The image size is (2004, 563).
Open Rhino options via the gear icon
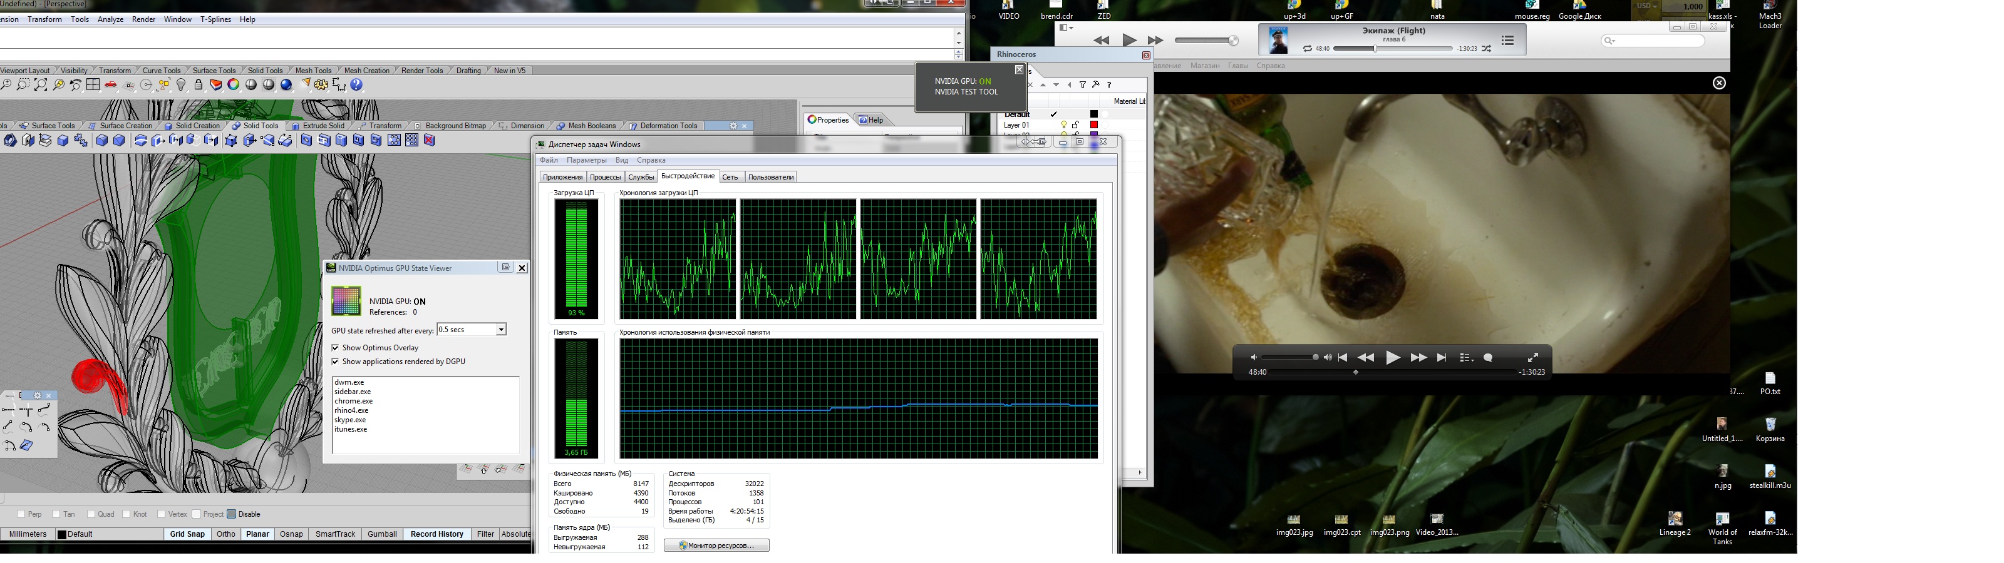[321, 84]
